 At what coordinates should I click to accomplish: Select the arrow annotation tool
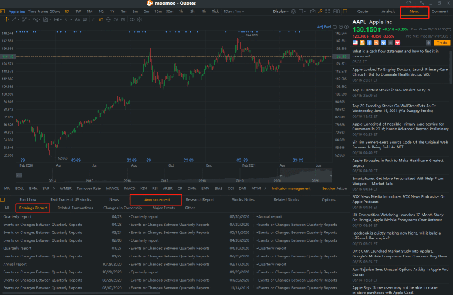pyautogui.click(x=66, y=19)
